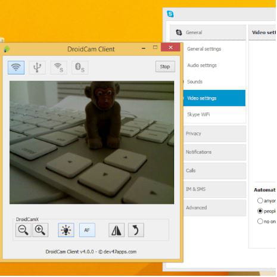This screenshot has height=277, width=277.
Task: Open Skype WiFi settings
Action: coord(198,114)
